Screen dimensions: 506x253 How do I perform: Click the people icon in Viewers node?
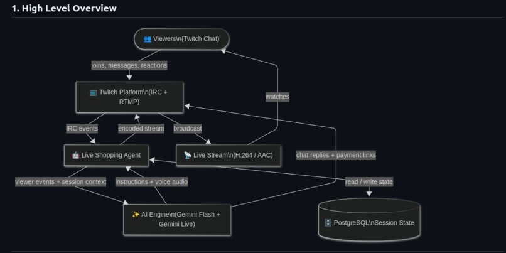pos(148,39)
